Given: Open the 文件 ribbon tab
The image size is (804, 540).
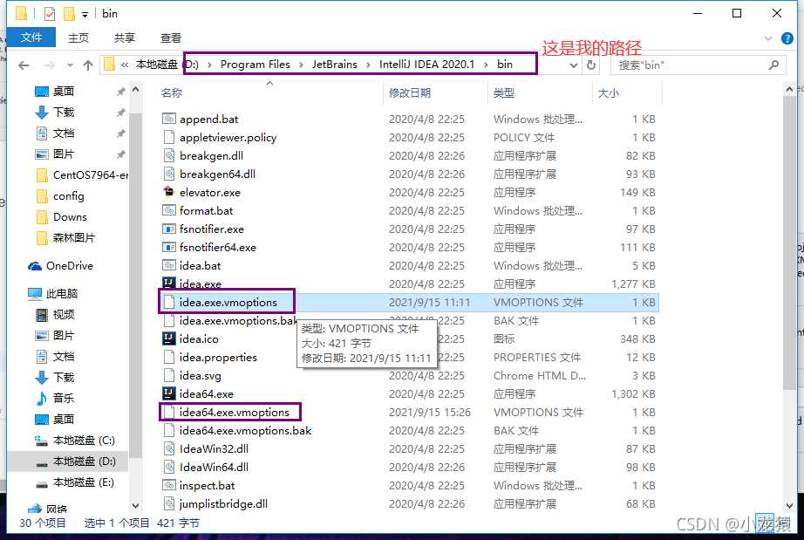Looking at the screenshot, I should pos(31,38).
